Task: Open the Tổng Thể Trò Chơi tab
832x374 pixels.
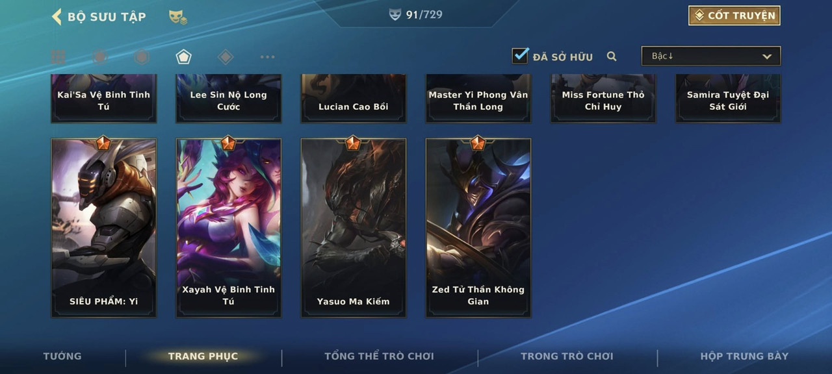Action: coord(379,356)
